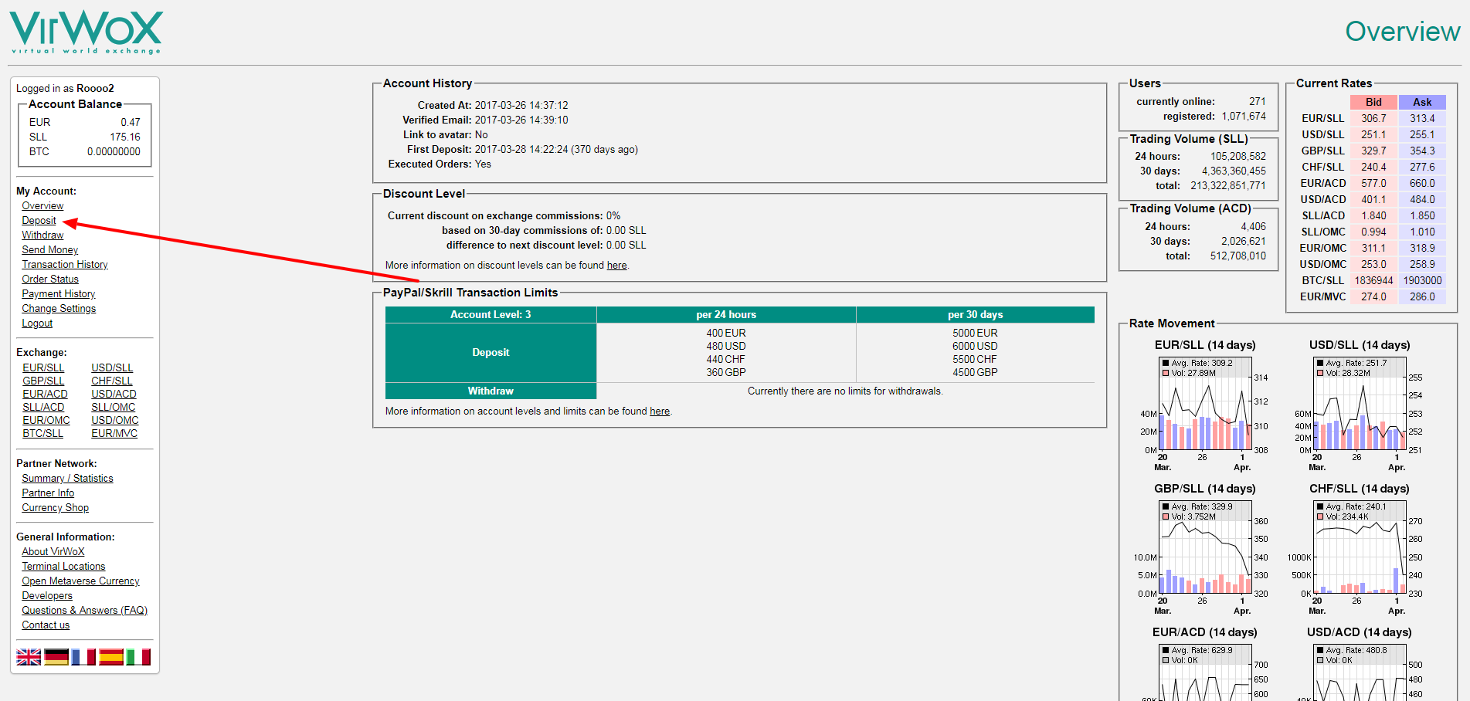This screenshot has height=701, width=1470.
Task: Click the VirWoX logo
Action: click(86, 32)
